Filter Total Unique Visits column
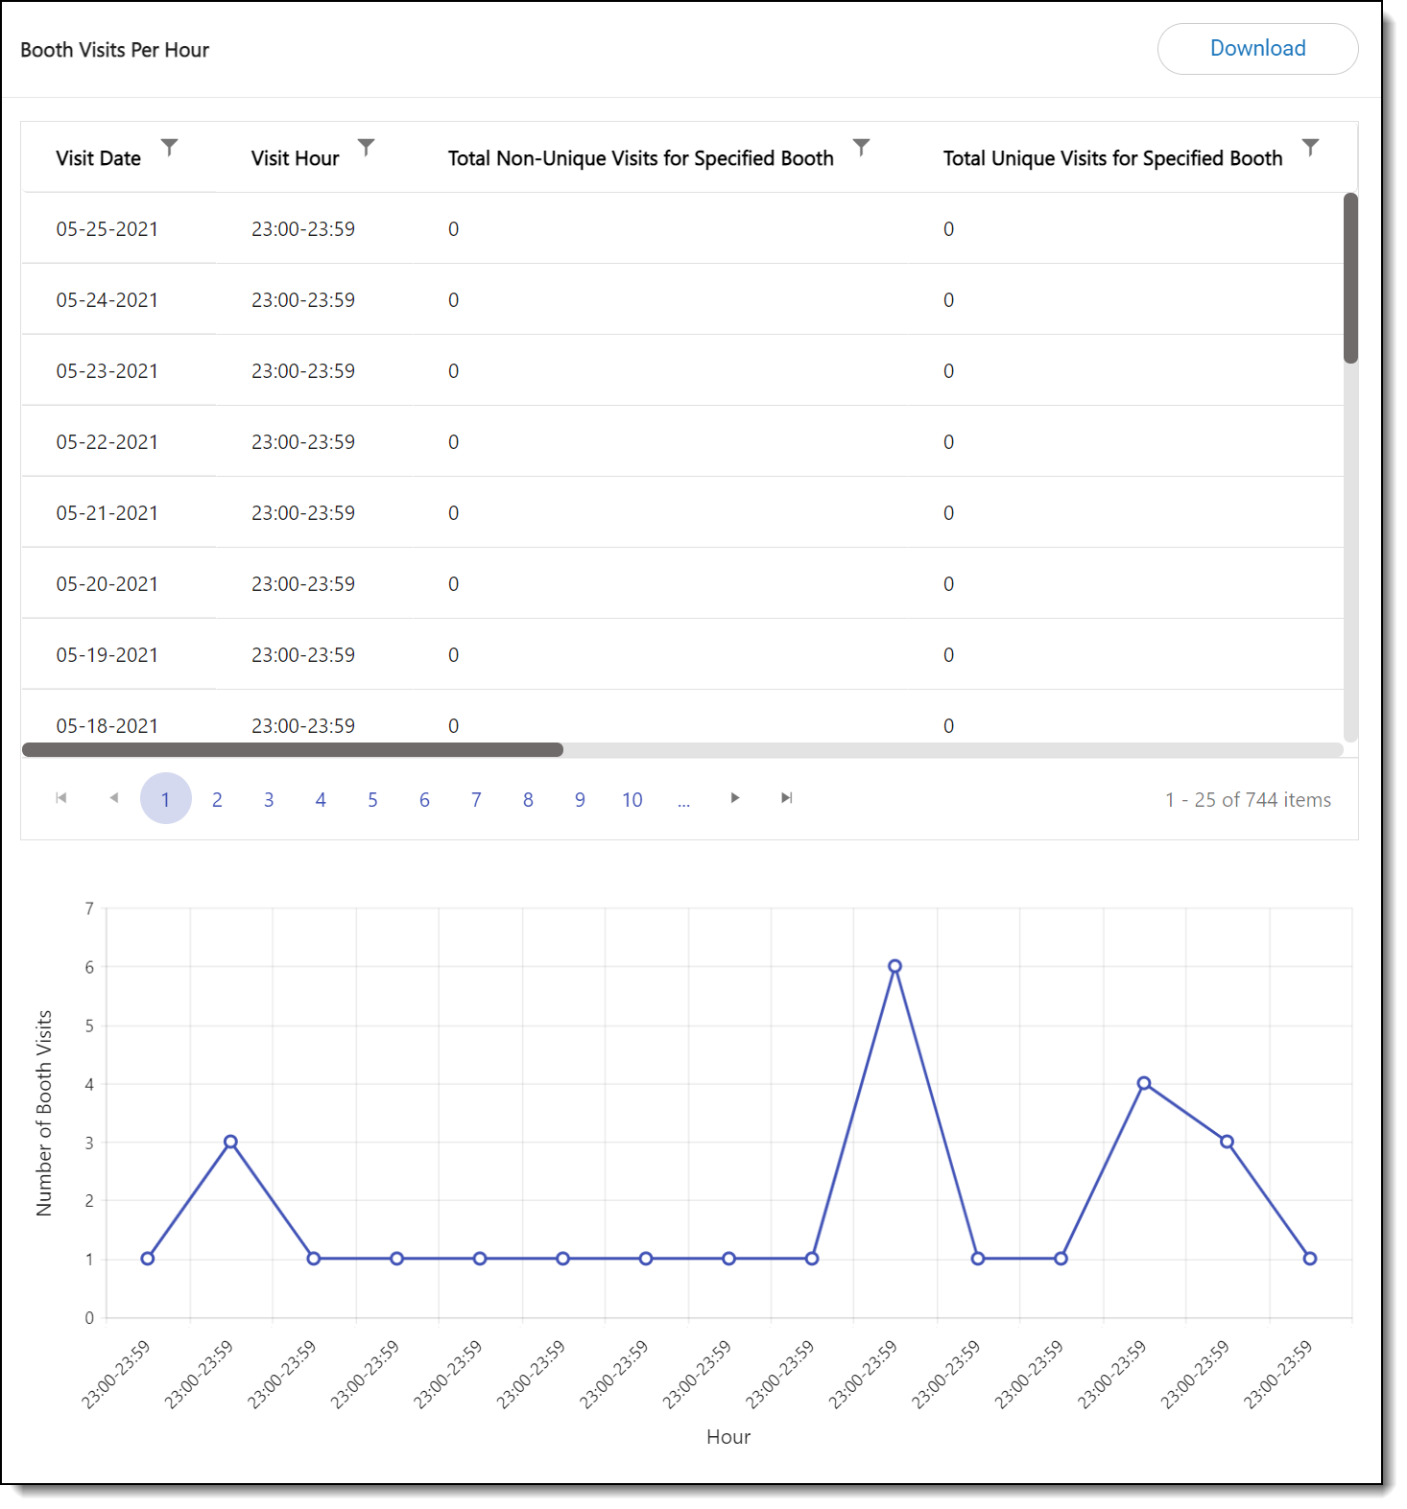1407x1509 pixels. 1310,147
